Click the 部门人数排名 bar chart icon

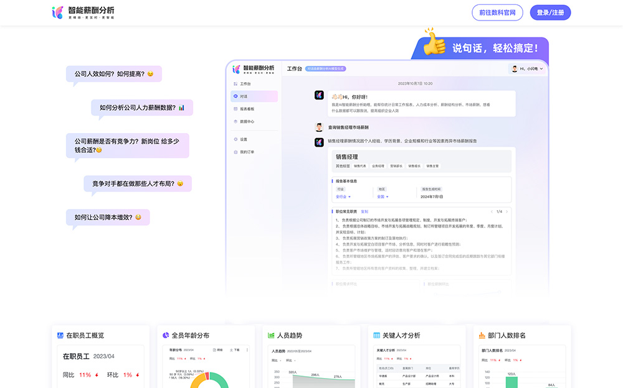click(482, 335)
